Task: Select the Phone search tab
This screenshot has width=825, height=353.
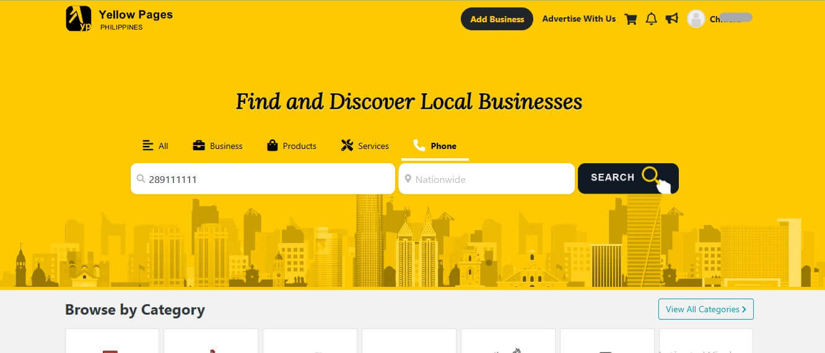Action: pos(435,146)
